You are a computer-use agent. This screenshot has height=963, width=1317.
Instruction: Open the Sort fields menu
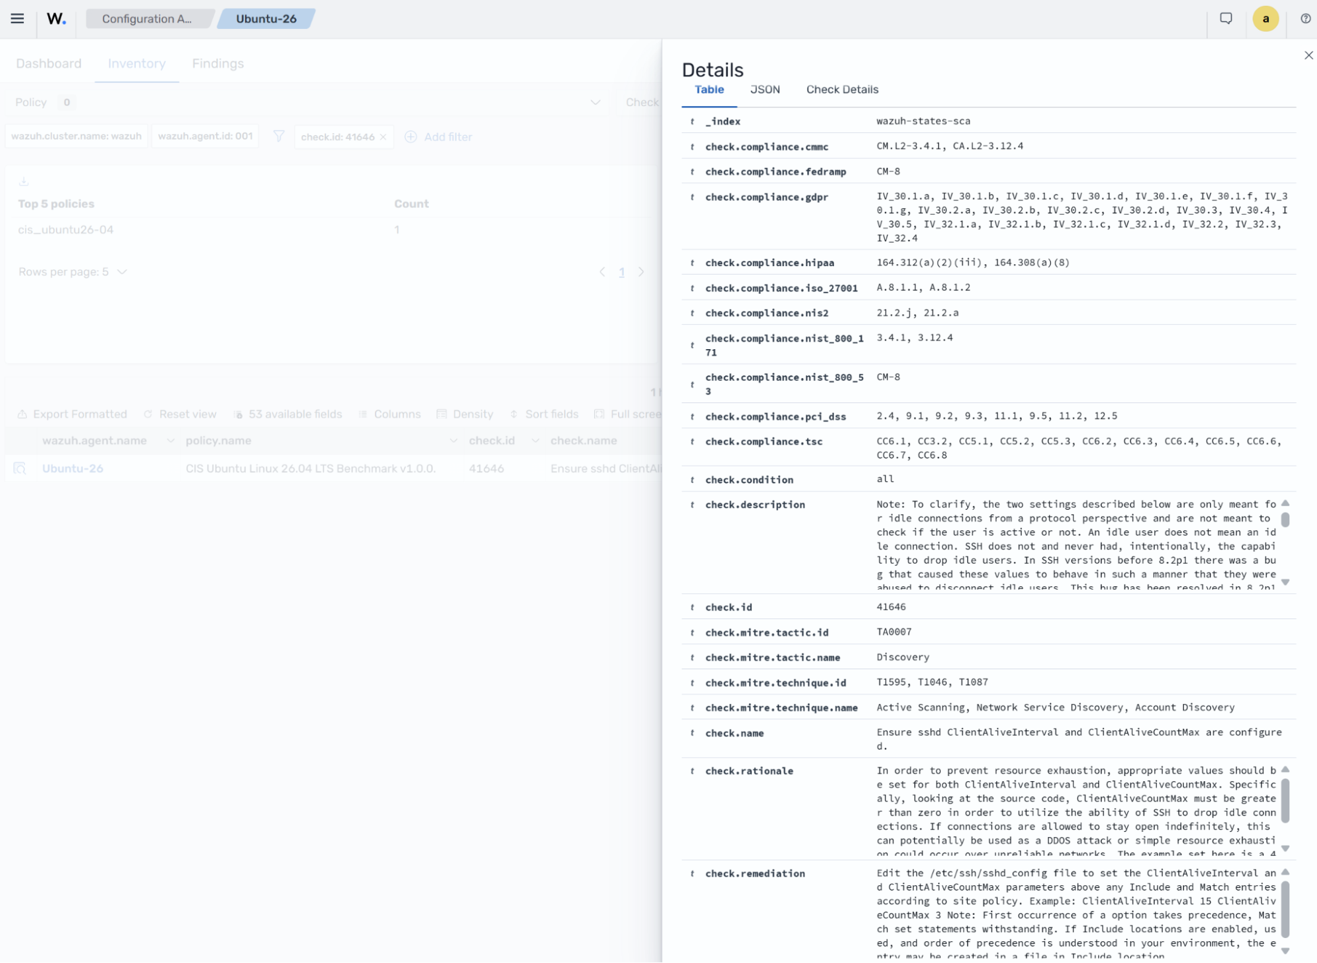pyautogui.click(x=544, y=414)
